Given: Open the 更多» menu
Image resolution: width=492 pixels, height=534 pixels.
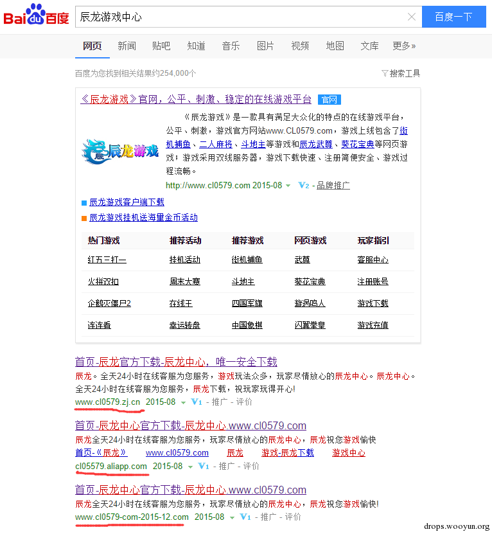Looking at the screenshot, I should click(404, 46).
